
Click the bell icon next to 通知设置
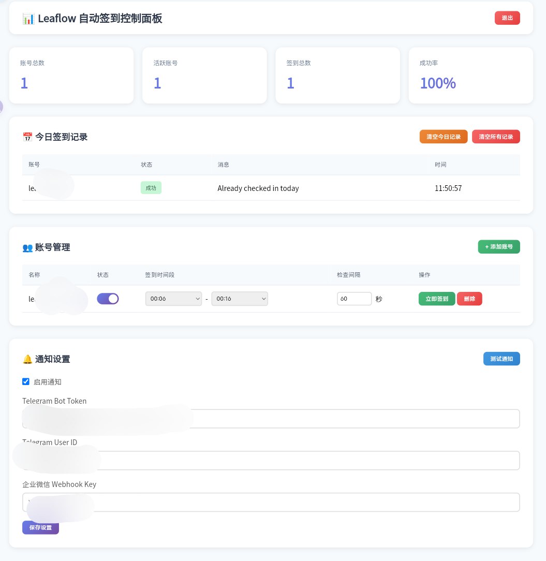[x=27, y=359]
